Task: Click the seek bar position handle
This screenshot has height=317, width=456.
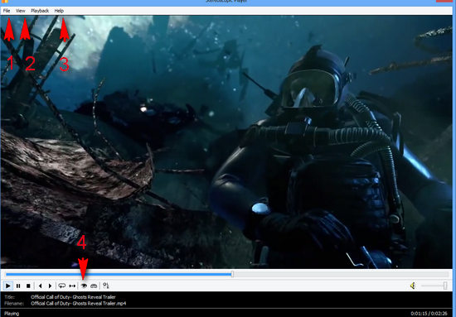Action: tap(232, 274)
